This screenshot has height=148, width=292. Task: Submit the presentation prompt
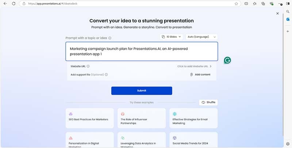tap(142, 91)
